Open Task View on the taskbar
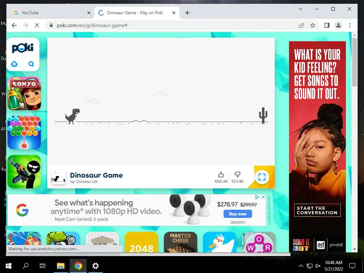The height and width of the screenshot is (273, 364). pyautogui.click(x=43, y=266)
